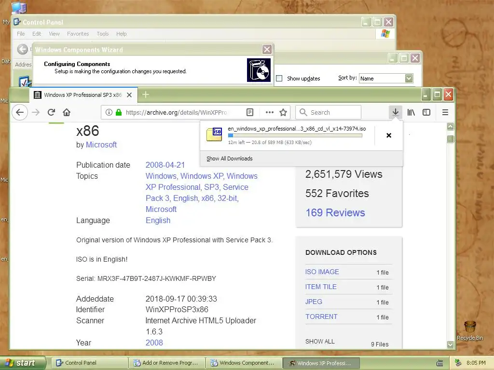
Task: Reload the archive.org page
Action: tap(51, 112)
